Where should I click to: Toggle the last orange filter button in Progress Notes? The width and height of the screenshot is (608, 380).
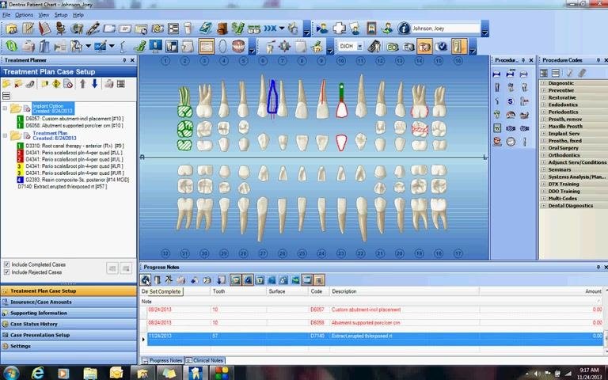[319, 279]
